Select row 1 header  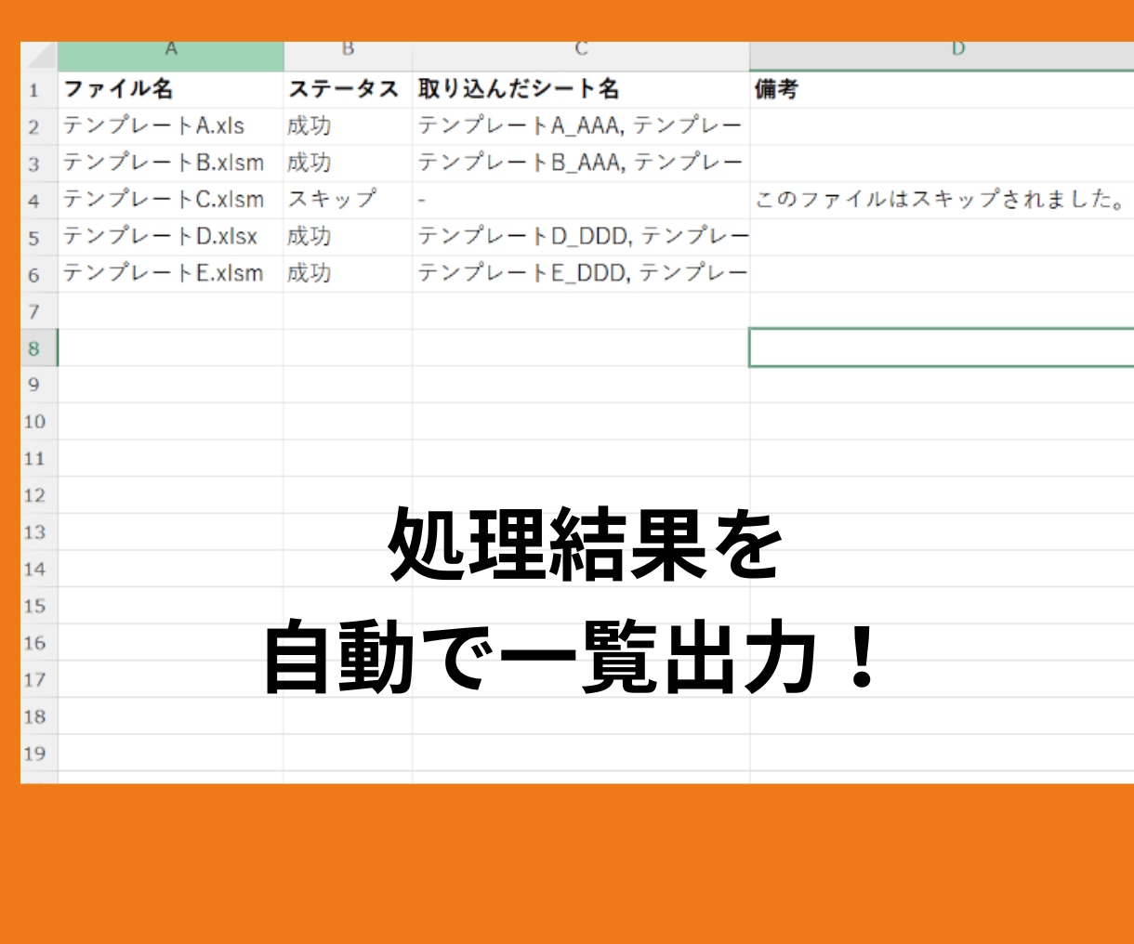coord(39,90)
